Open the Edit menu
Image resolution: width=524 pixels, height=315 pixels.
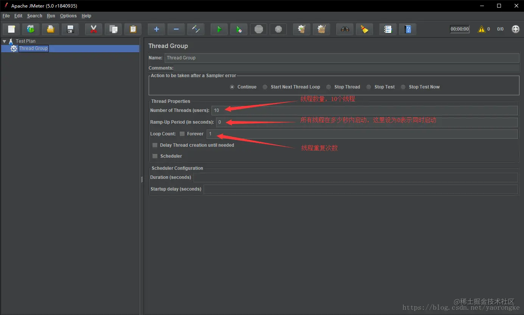coord(19,16)
